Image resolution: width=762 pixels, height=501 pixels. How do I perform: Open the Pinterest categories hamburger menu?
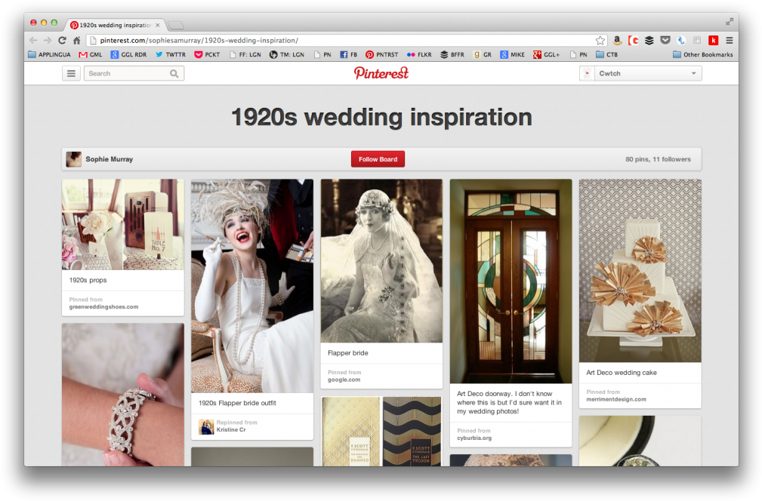click(72, 73)
